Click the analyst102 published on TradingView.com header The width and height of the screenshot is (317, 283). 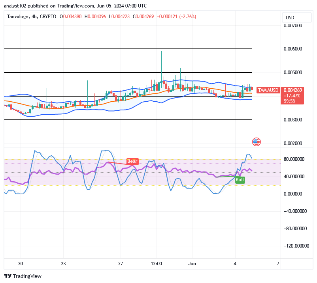pos(75,6)
